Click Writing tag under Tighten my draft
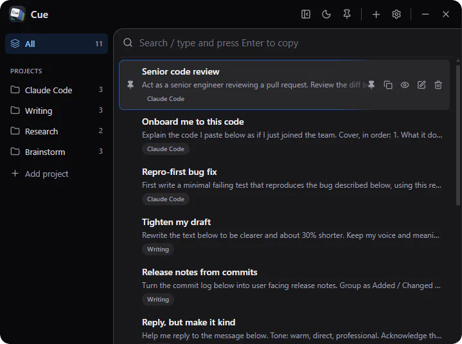462x344 pixels. point(158,249)
